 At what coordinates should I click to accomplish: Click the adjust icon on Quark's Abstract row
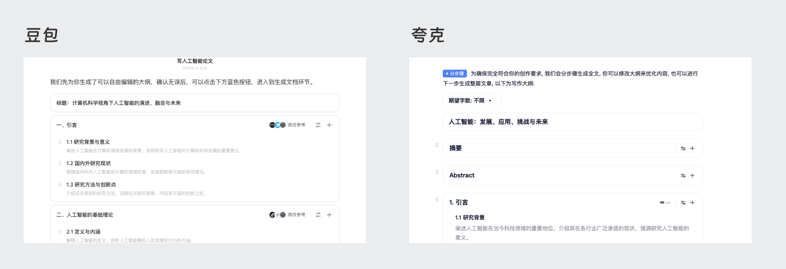click(x=683, y=175)
